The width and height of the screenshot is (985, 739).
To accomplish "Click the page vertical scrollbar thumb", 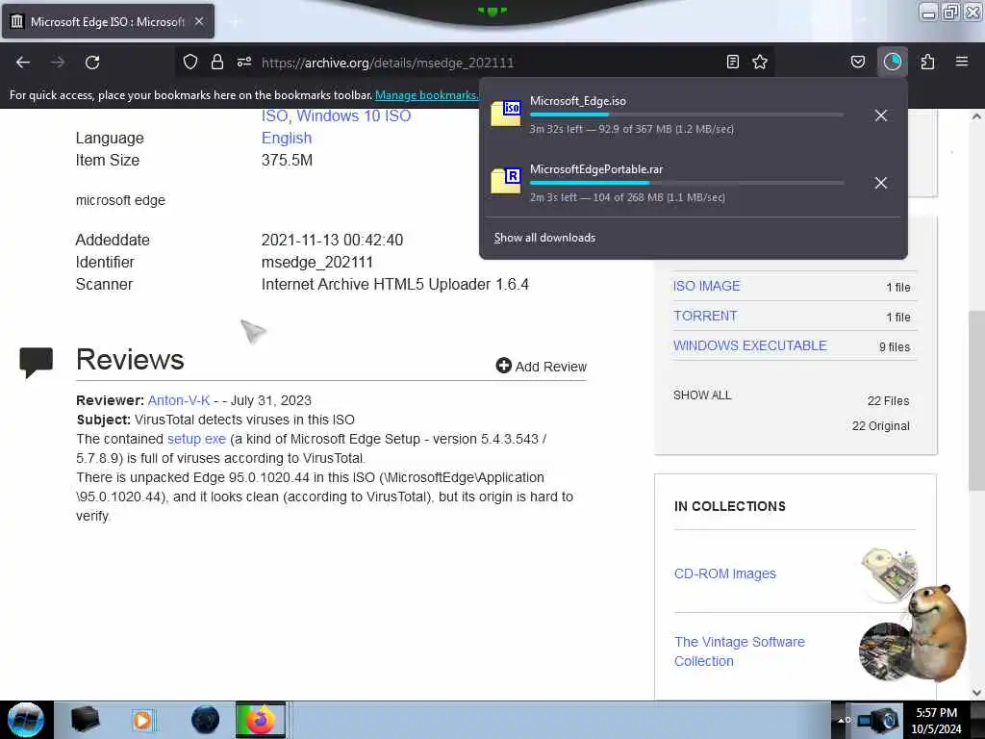I will tap(976, 400).
